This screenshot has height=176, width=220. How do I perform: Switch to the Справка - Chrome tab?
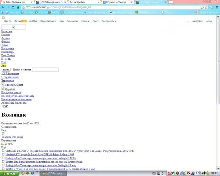117,2
